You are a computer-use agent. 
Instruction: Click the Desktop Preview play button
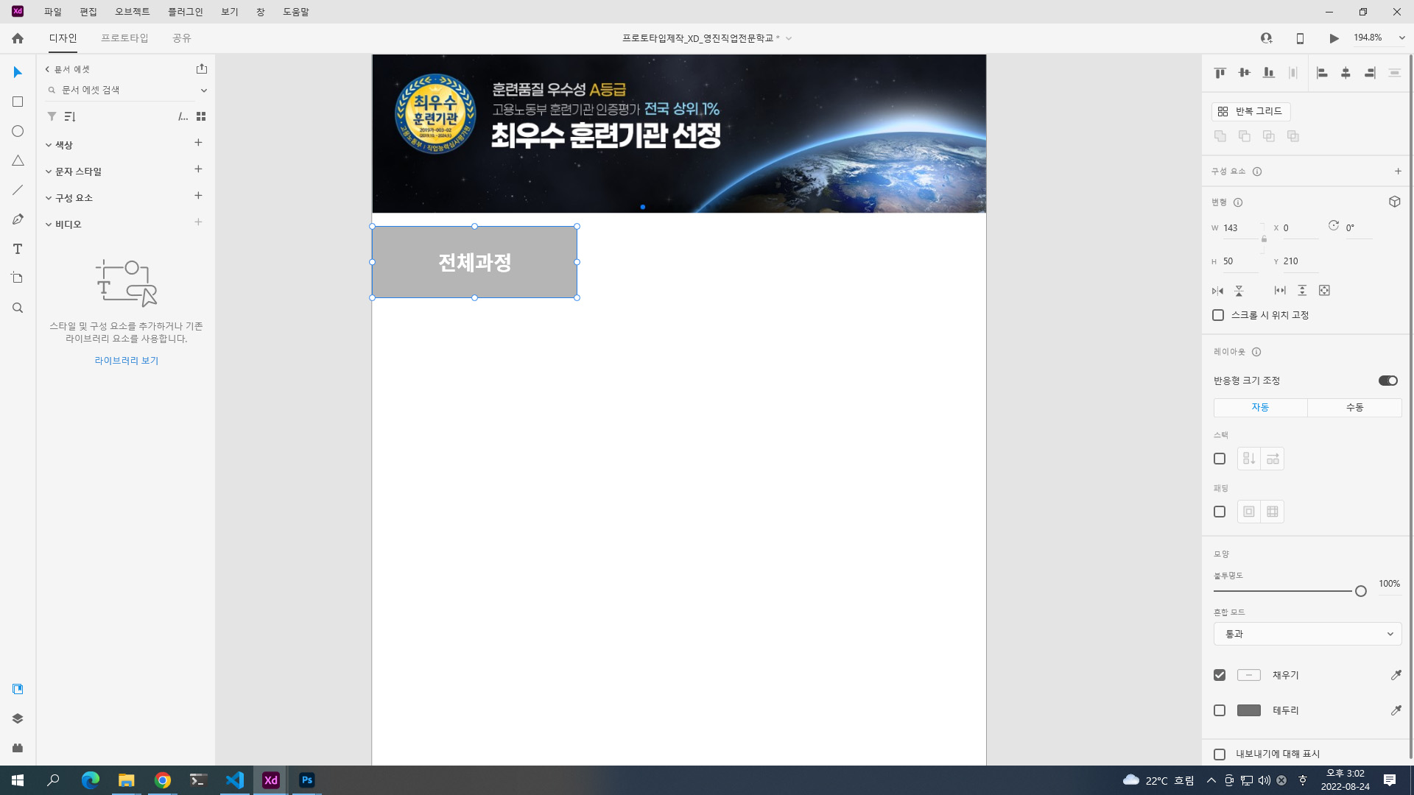point(1334,38)
